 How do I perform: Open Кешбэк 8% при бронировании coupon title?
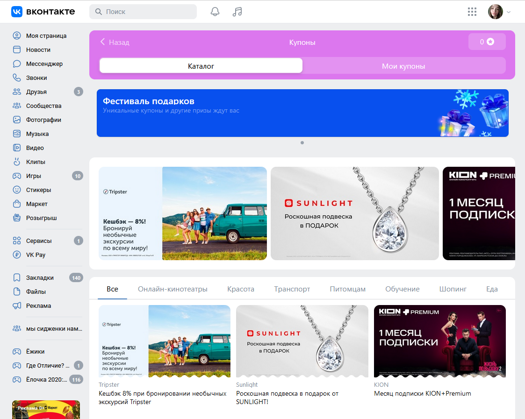click(x=162, y=398)
